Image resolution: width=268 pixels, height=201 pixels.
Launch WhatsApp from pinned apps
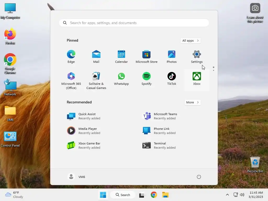tap(121, 79)
